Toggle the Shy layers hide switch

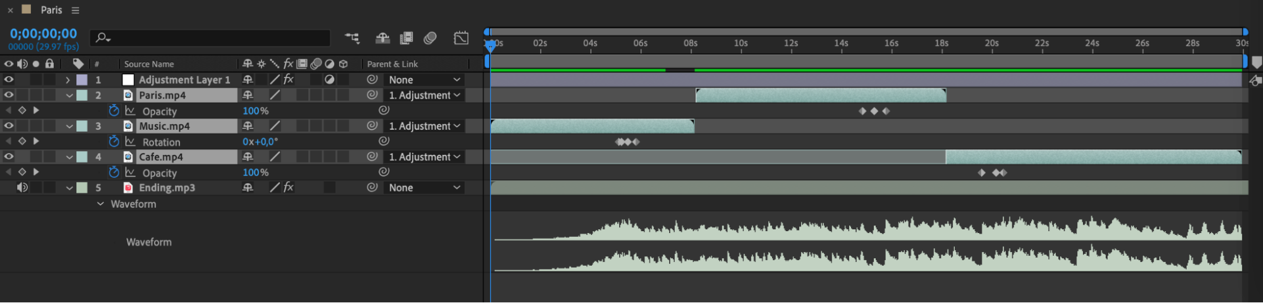click(x=382, y=38)
